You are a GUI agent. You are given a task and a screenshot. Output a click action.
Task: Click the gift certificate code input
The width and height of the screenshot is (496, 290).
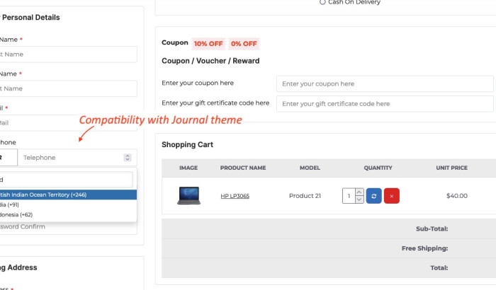[x=385, y=103]
